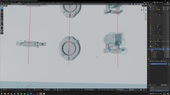Switch to the Shading workspace tab
The height and width of the screenshot is (95, 170).
pyautogui.click(x=43, y=2)
